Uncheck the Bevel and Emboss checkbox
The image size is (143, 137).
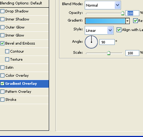2,44
